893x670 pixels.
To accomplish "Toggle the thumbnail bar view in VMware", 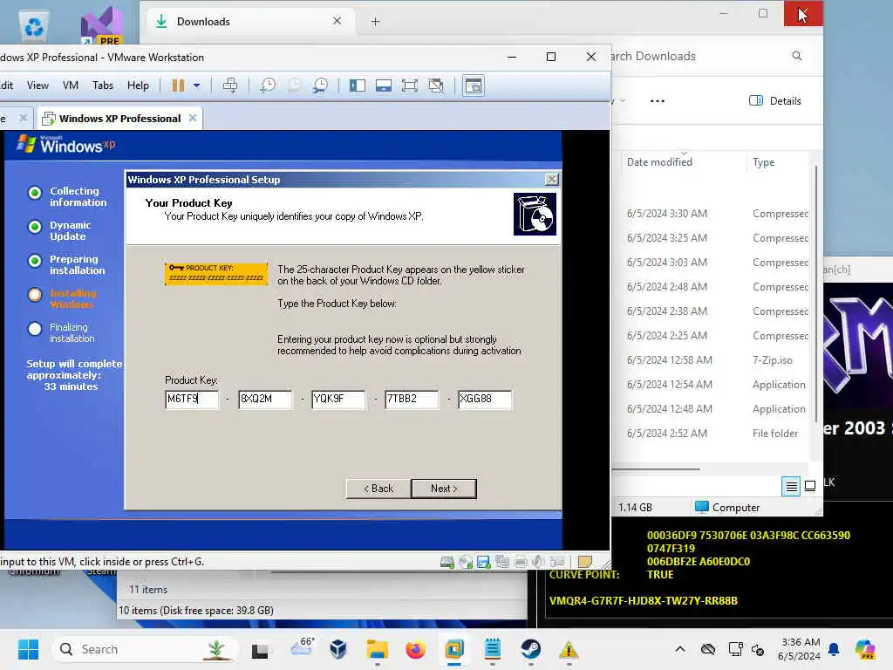I will tap(384, 85).
